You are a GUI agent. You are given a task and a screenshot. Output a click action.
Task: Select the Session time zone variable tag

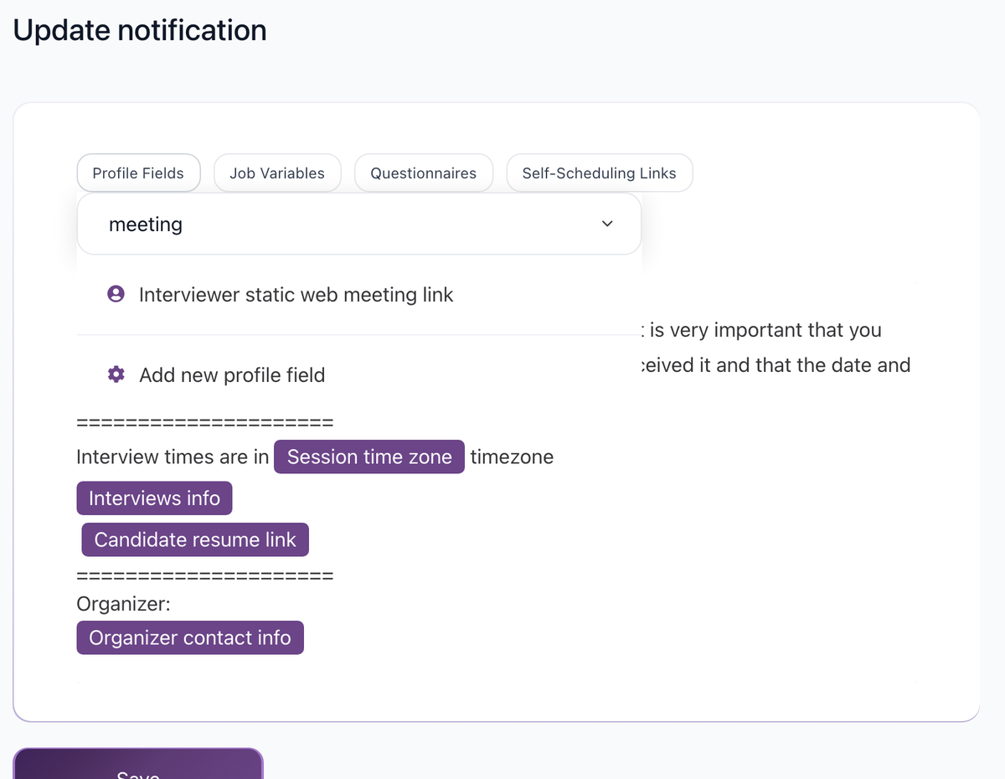point(369,457)
